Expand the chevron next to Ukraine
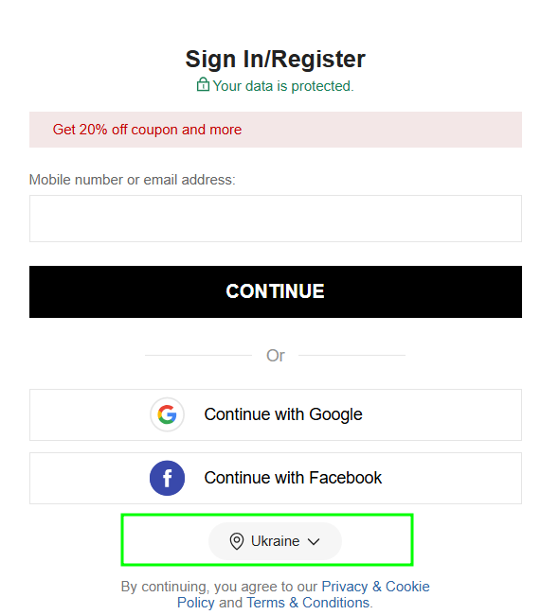Screen dimensions: 559x615 tap(314, 541)
